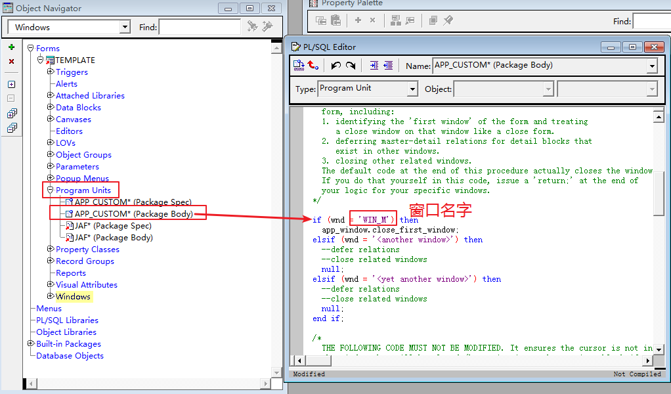Click the red Delete X icon in Object Navigator
671x394 pixels.
(x=12, y=62)
